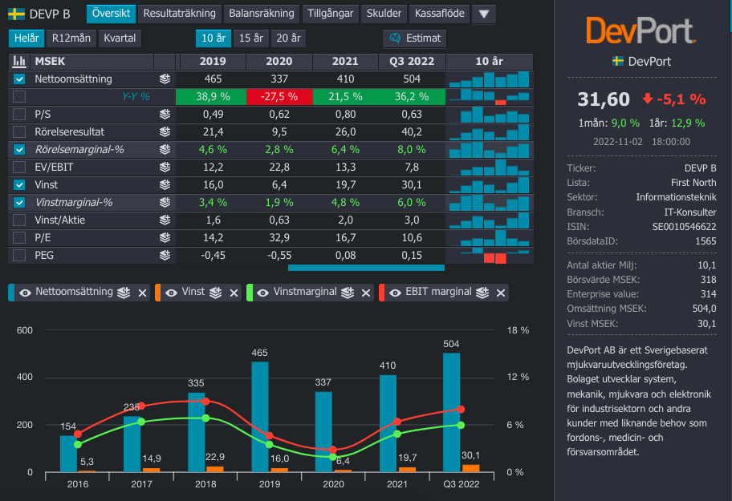Screen dimensions: 732x501
Task: Hide Nettoomsättning series with eye icon
Action: pyautogui.click(x=25, y=293)
